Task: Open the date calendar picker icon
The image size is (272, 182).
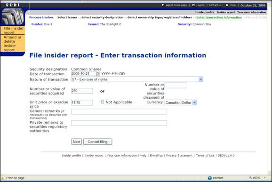Action: click(x=98, y=74)
